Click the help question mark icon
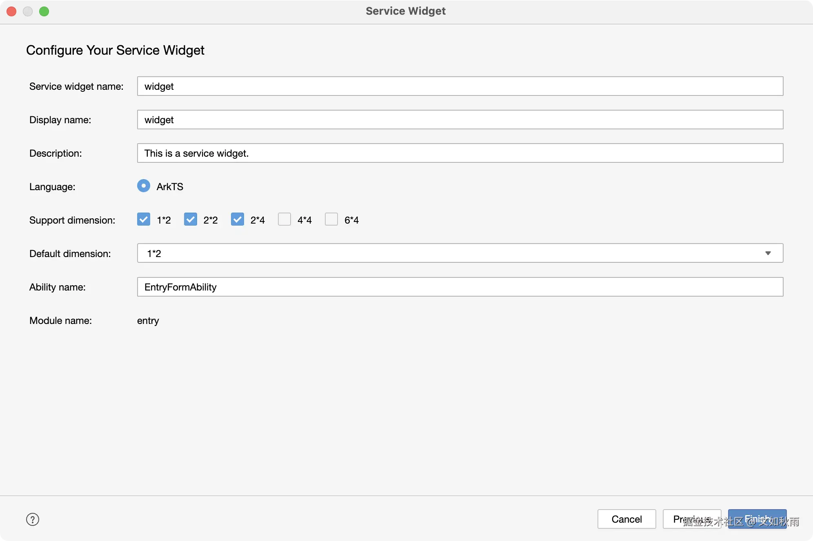 pos(33,519)
